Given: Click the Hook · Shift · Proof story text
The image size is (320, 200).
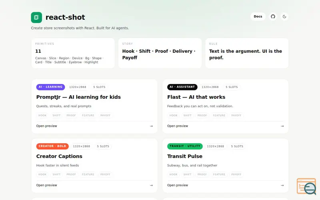Looking at the screenshot, I should click(159, 54).
